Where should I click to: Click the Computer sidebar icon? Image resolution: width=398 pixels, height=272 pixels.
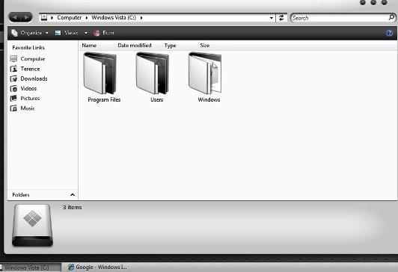pos(13,59)
